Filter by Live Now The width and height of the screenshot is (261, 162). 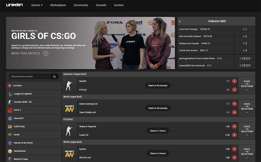(34, 85)
